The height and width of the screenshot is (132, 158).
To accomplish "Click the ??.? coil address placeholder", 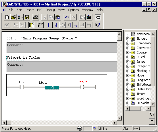I will click(x=83, y=82).
